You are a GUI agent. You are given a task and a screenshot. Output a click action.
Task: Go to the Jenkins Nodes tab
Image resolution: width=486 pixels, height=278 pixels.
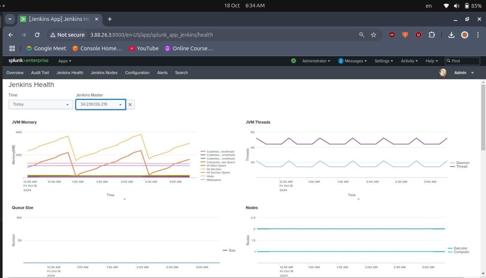104,73
